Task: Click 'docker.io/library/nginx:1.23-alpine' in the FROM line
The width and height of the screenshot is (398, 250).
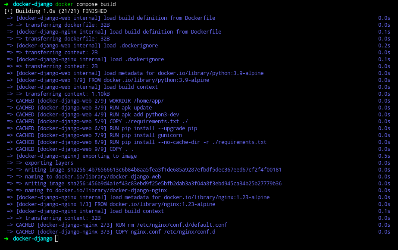Action: (x=163, y=204)
